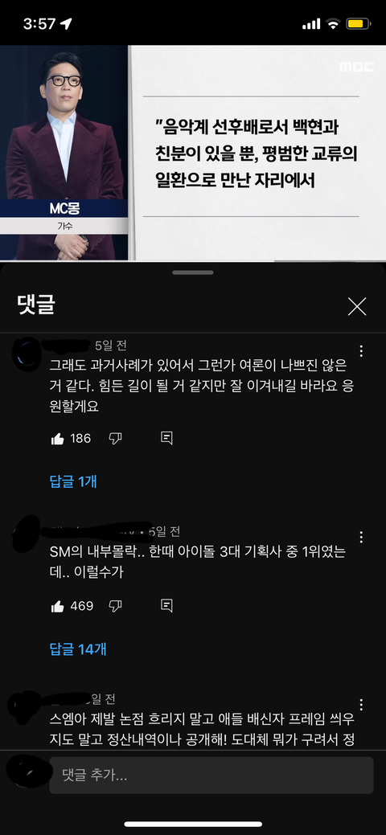Close the 댓글 comments panel
The width and height of the screenshot is (386, 835).
[357, 306]
